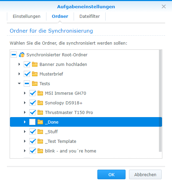Confirm with the OK button
The height and width of the screenshot is (182, 172).
pos(111,174)
